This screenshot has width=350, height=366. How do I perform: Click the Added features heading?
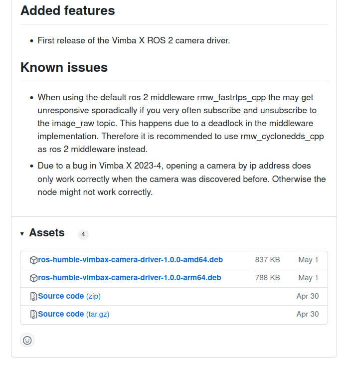point(68,11)
